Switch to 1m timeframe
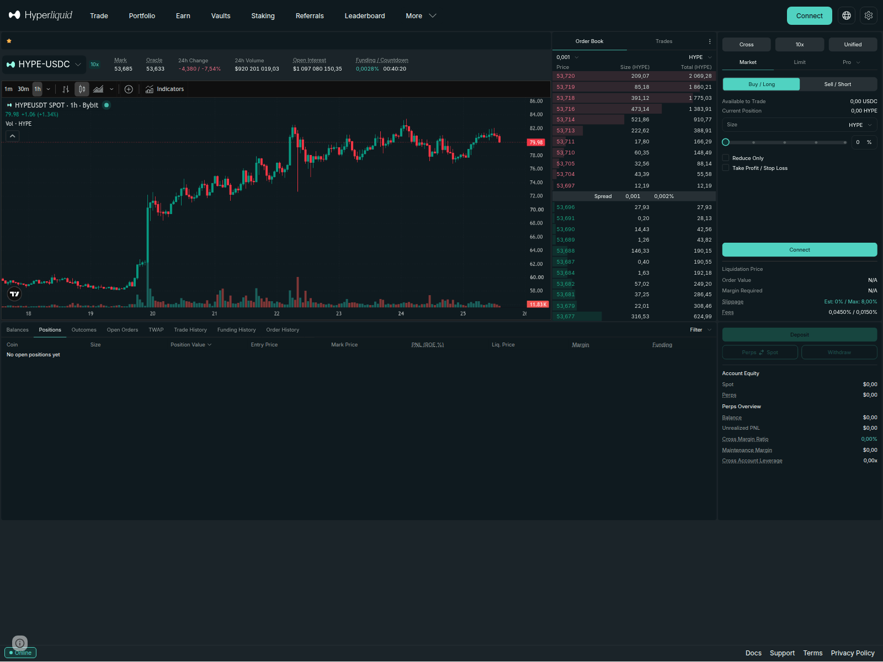This screenshot has width=883, height=662. (x=8, y=89)
